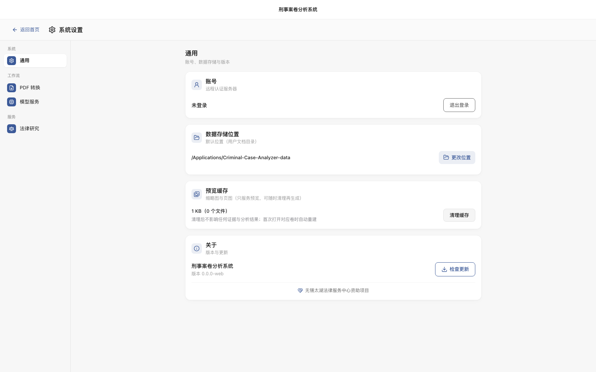Click the 法律研究 scales icon

tap(12, 129)
